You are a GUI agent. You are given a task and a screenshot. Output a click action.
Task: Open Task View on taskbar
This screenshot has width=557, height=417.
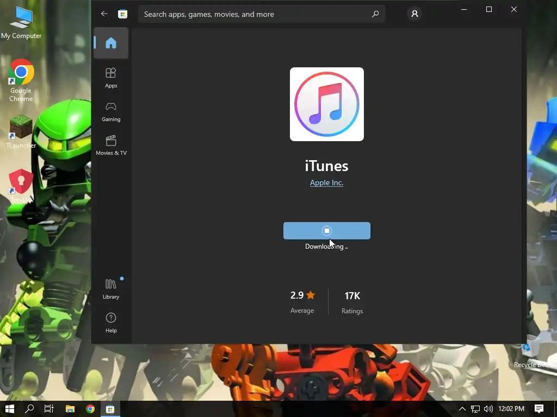coord(49,409)
